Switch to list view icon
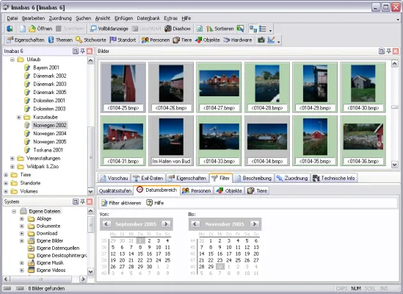403x294 pixels. [x=262, y=29]
